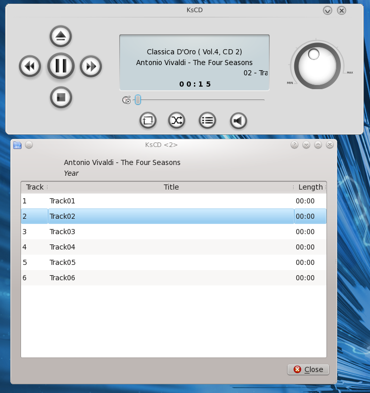
Task: Click the playback position slider handle
Action: point(138,100)
